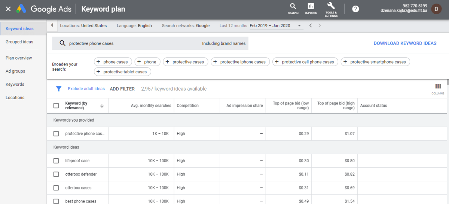
Task: Sort by Top of page bid (low range)
Action: click(x=291, y=106)
